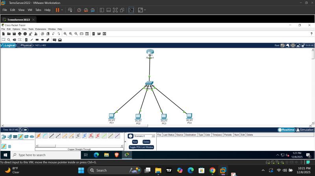Show hidden icons in the host system tray

click(263, 171)
